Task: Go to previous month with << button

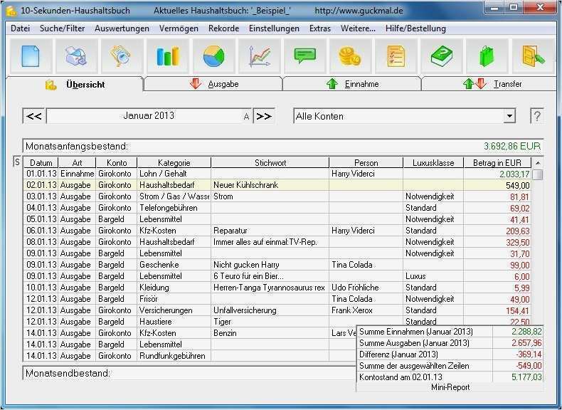Action: (x=34, y=116)
